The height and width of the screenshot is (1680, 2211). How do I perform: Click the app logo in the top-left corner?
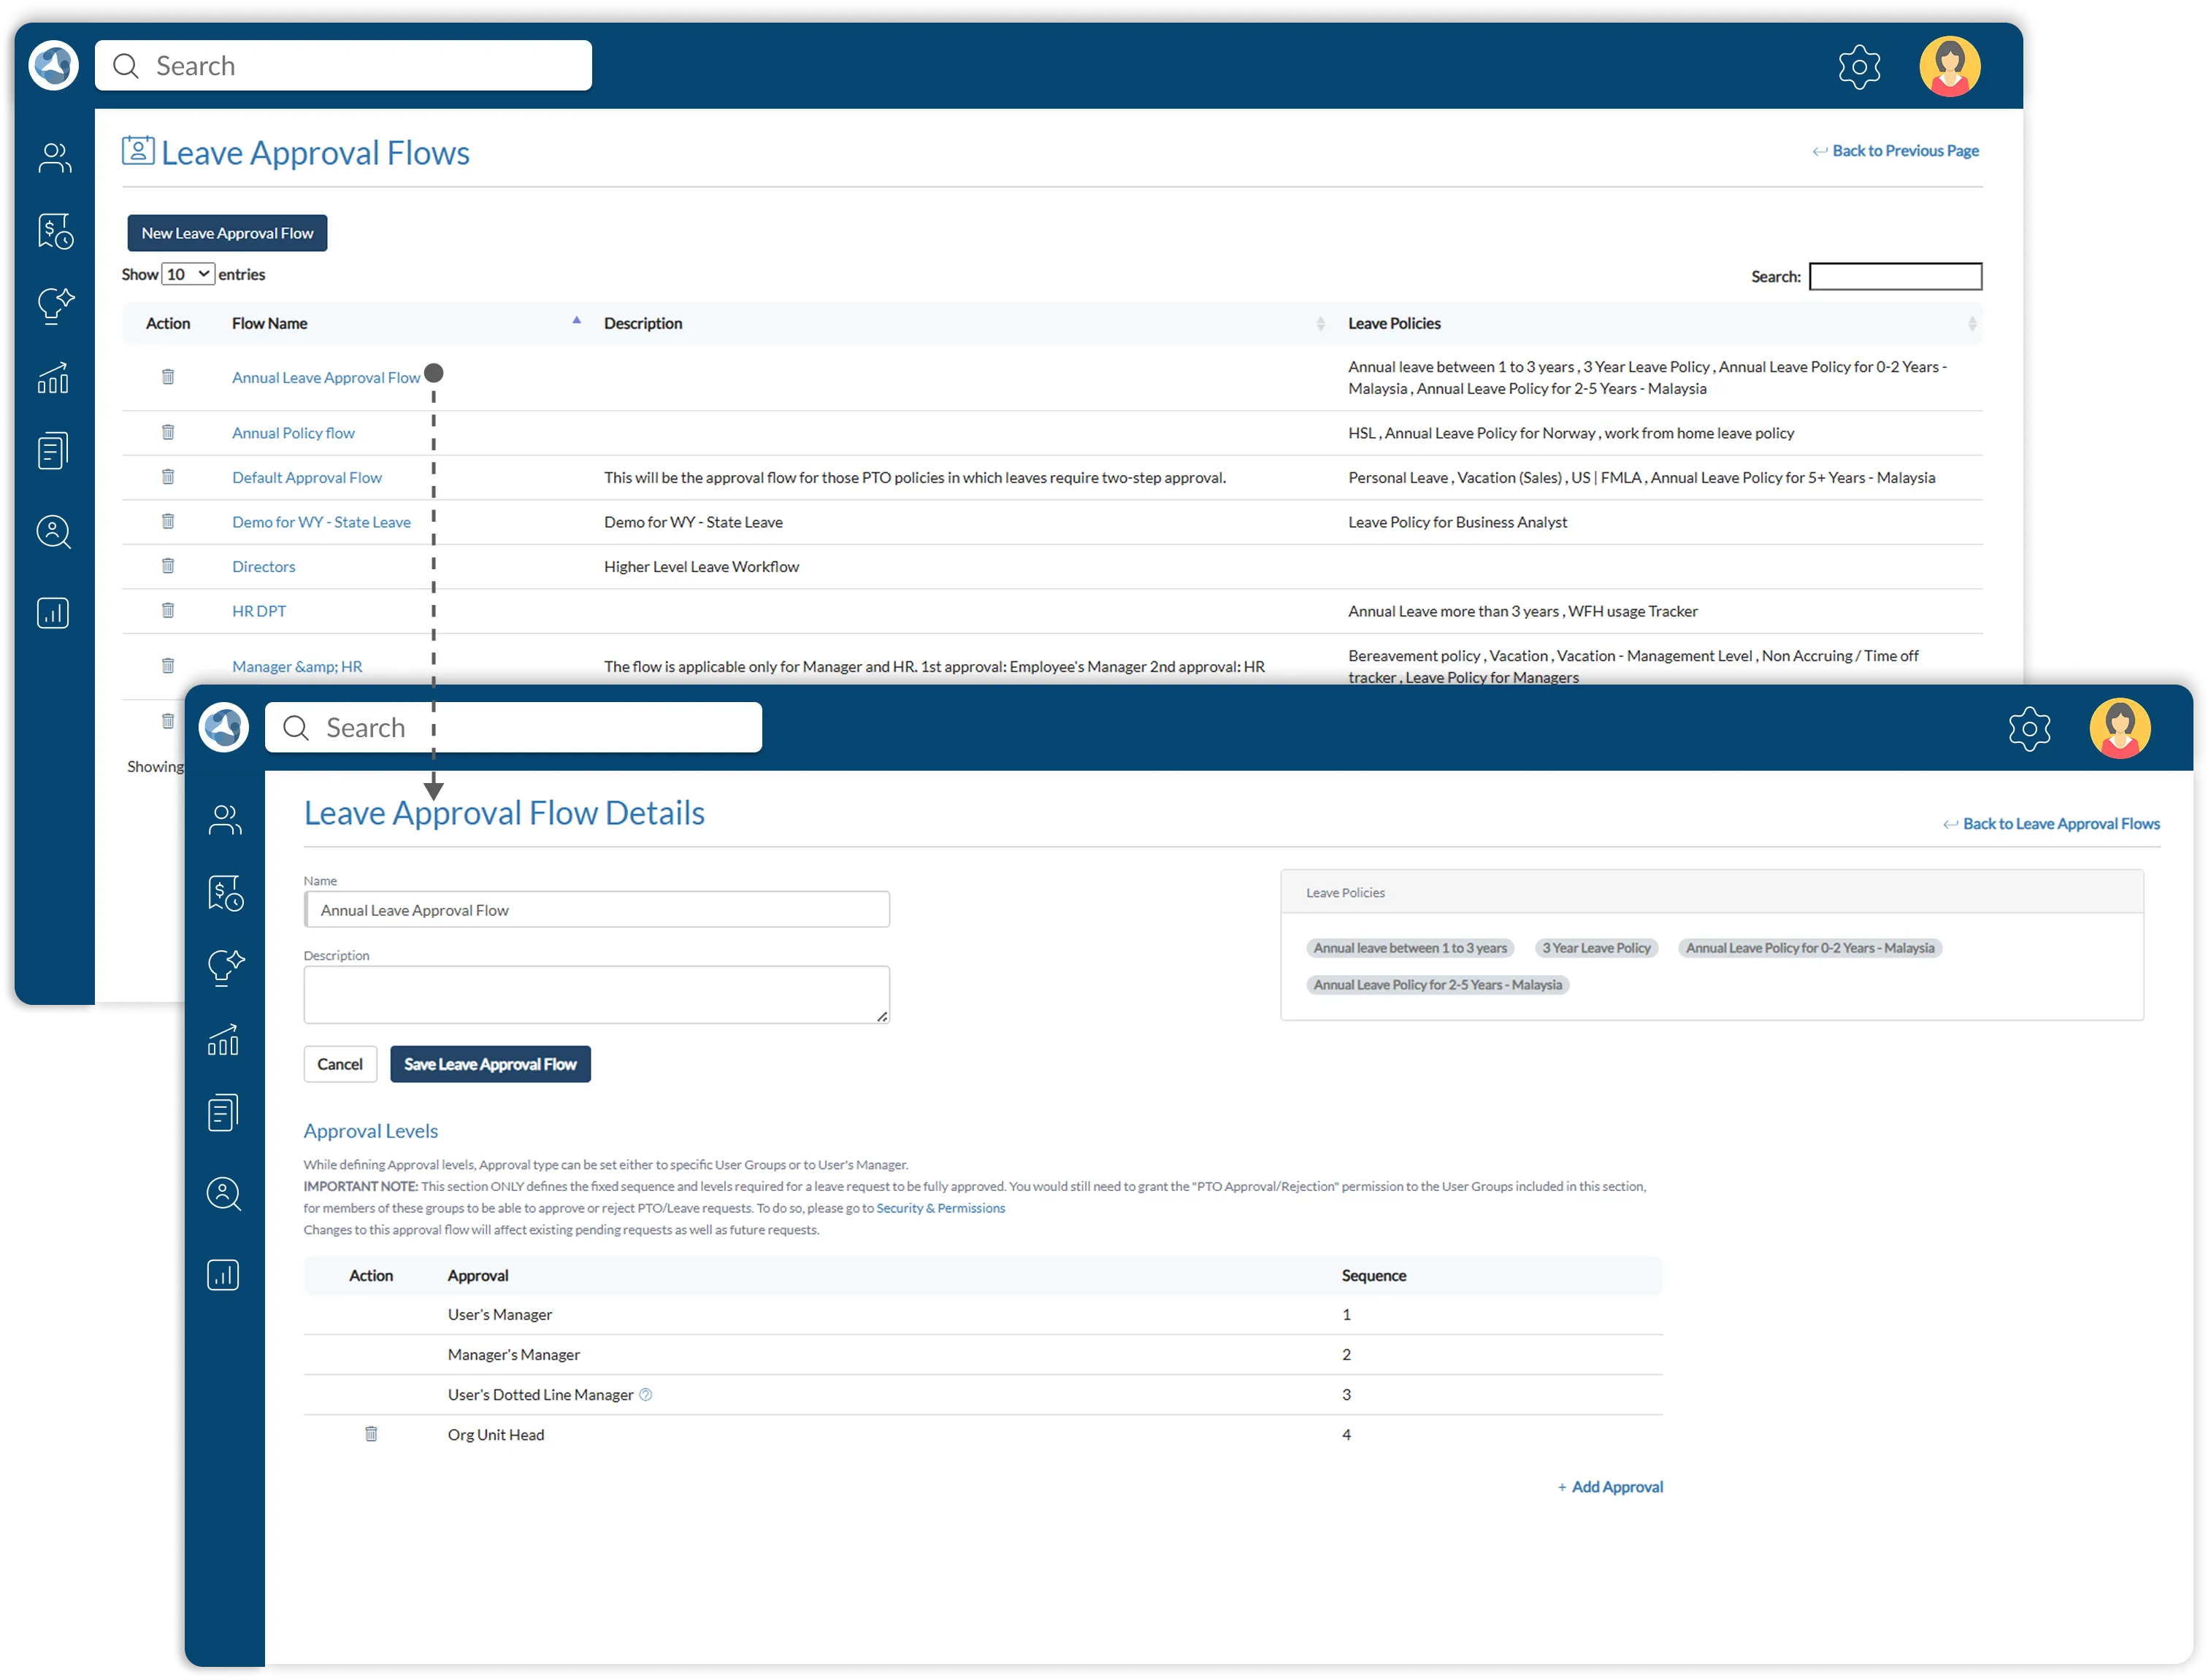coord(54,64)
